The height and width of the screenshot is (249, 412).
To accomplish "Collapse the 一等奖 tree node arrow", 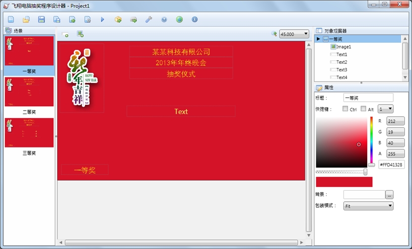I will (x=318, y=39).
